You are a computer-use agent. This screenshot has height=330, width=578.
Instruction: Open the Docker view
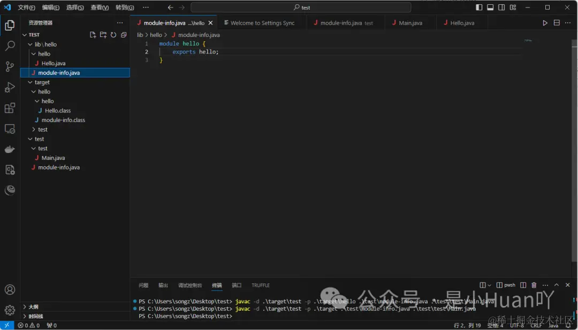tap(10, 149)
